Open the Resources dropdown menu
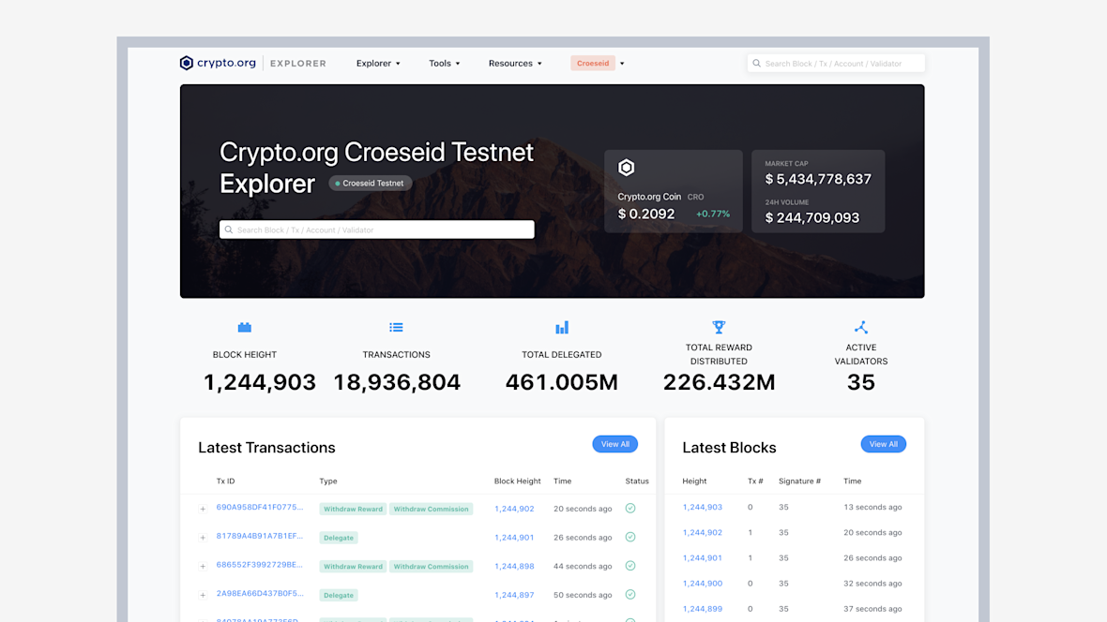 tap(515, 64)
